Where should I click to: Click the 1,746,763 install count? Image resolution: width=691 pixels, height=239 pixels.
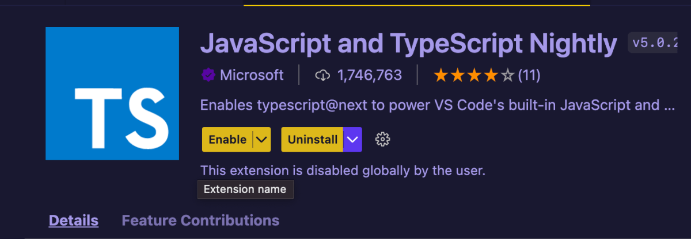click(369, 75)
